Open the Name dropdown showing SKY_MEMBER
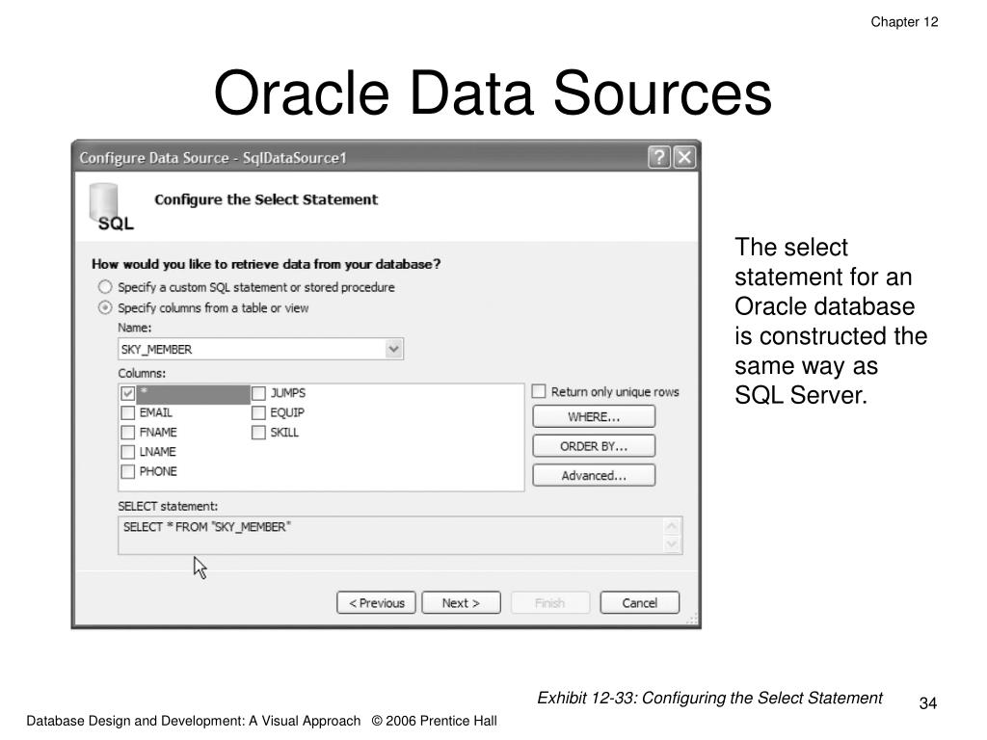This screenshot has height=740, width=987. [x=394, y=349]
